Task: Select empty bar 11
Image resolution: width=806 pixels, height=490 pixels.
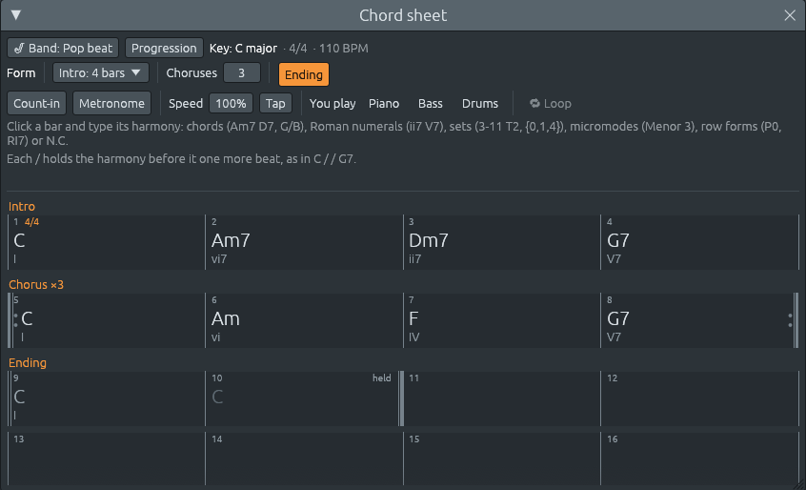Action: click(502, 398)
